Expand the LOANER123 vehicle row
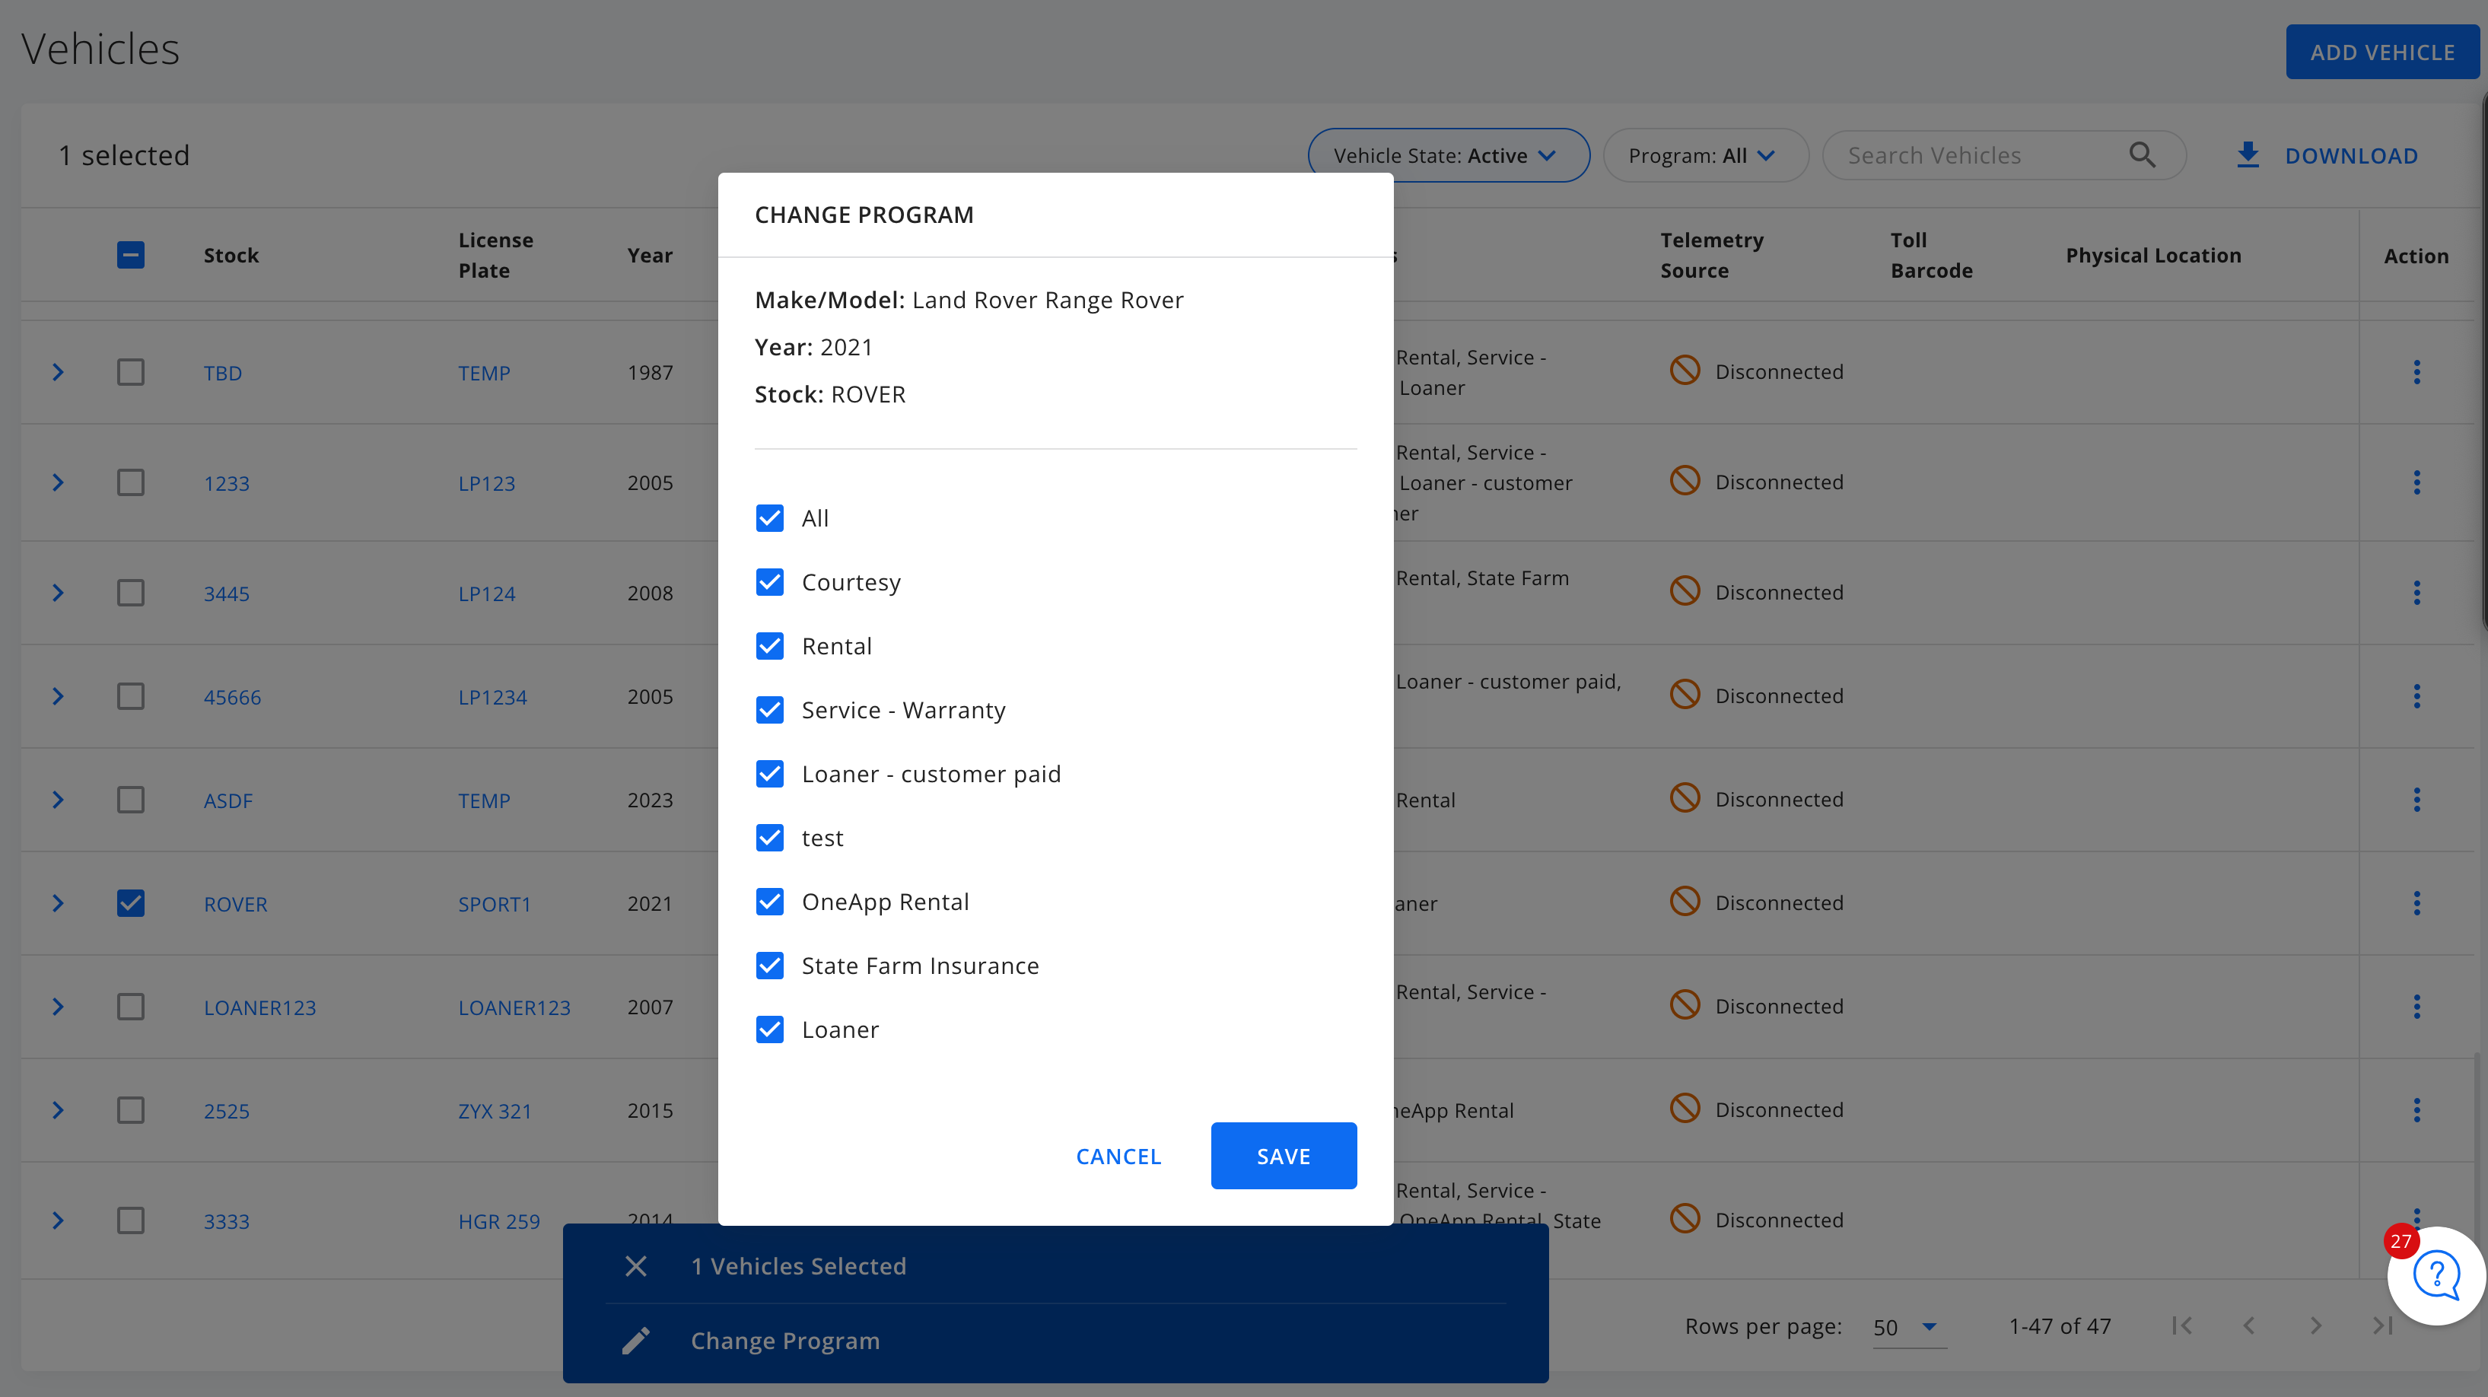The image size is (2488, 1397). click(58, 1006)
